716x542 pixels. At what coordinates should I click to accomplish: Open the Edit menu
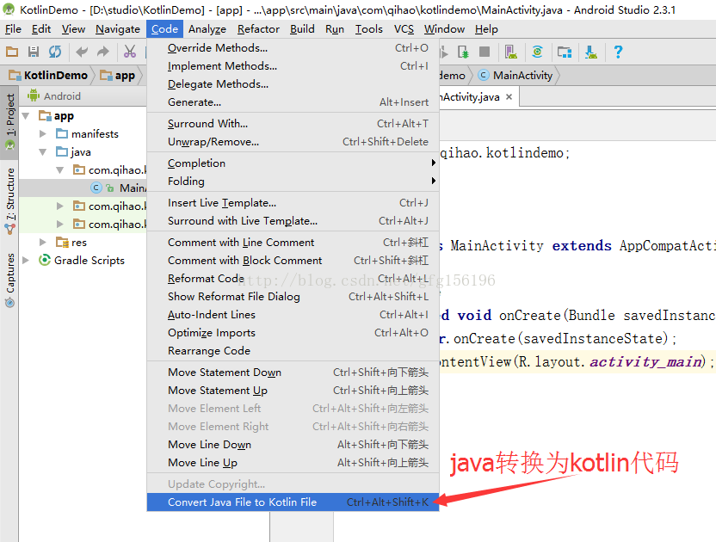tap(41, 29)
